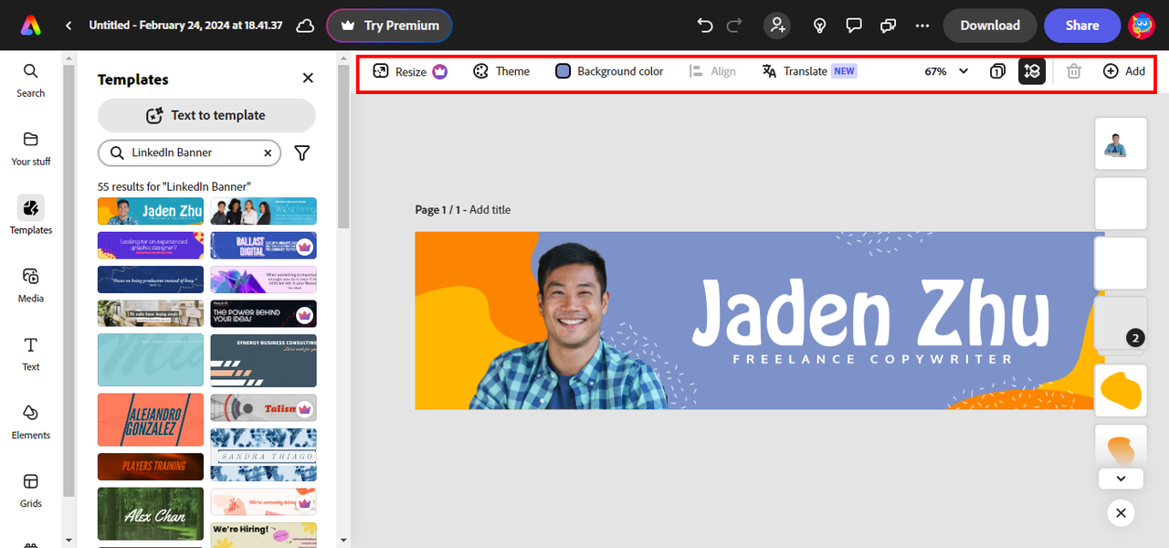Image resolution: width=1169 pixels, height=548 pixels.
Task: Select the Alejandro Gonzalez template thumbnail
Action: 151,420
